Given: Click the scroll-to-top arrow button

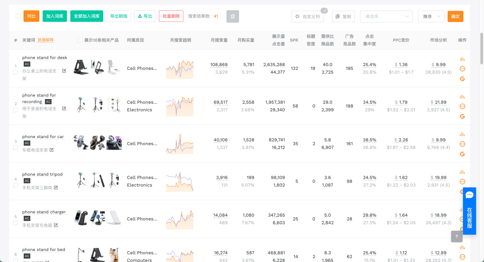Looking at the screenshot, I should (x=456, y=236).
